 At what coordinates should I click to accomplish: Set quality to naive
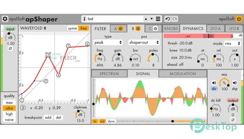[9, 120]
